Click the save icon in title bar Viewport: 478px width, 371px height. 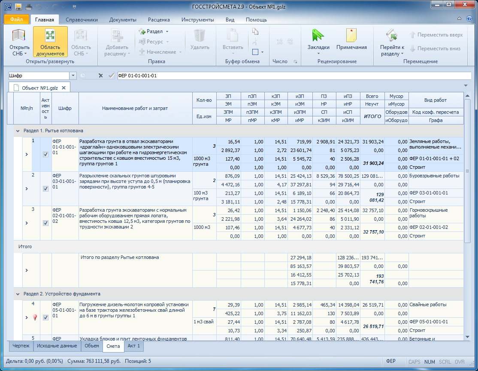[x=18, y=6]
